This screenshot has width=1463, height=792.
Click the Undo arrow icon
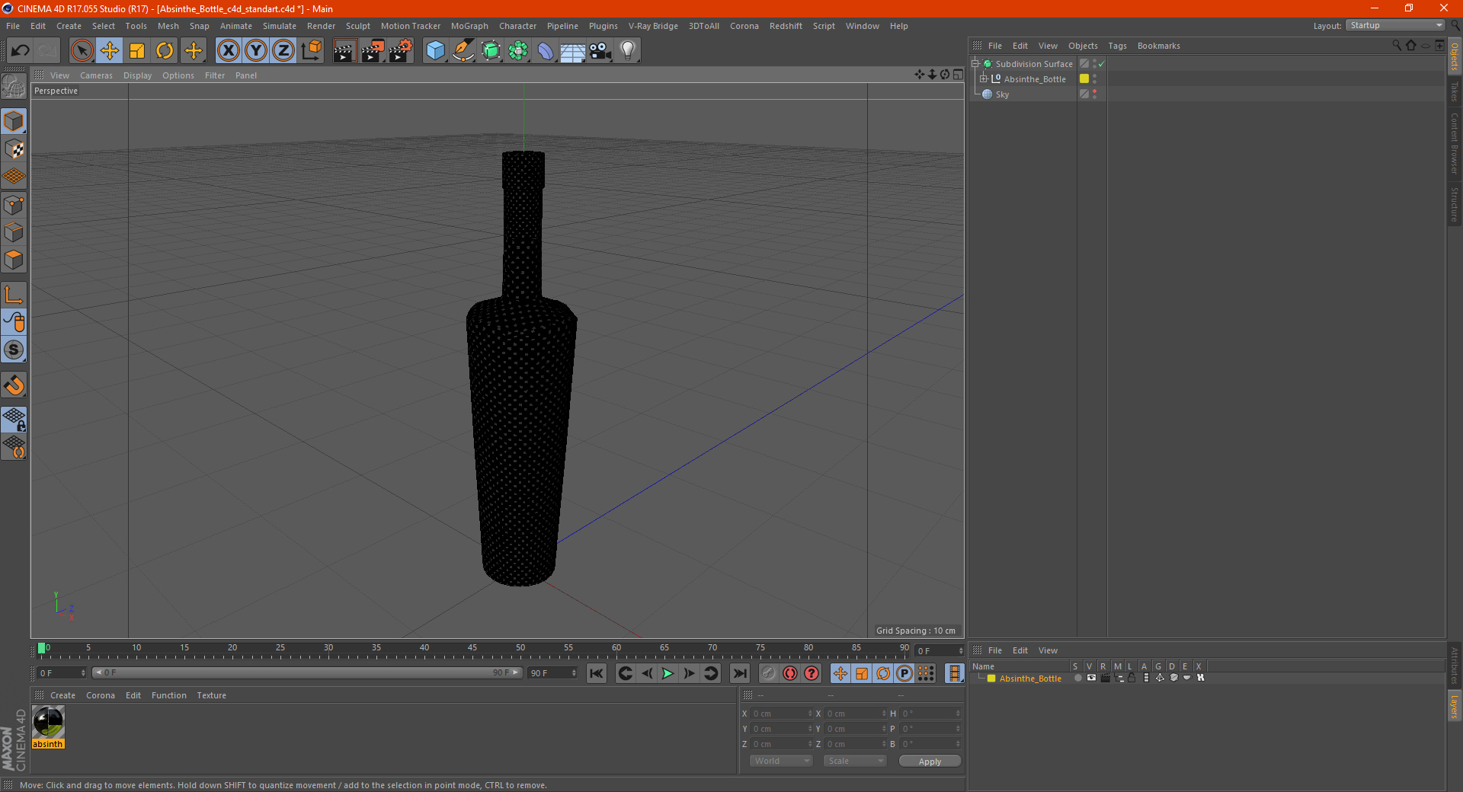pyautogui.click(x=21, y=51)
